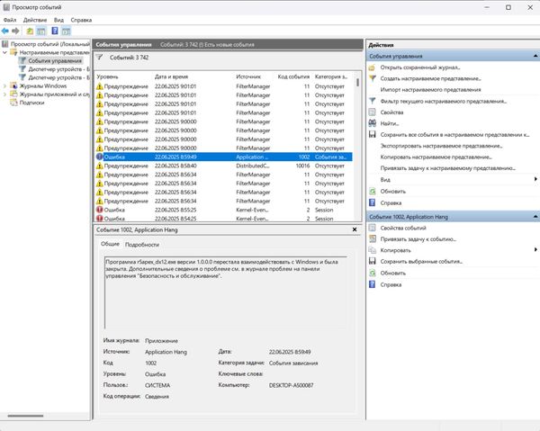Click the funnel icon for Фильтр текущего настраиваемого представления
The image size is (540, 431).
coord(372,101)
